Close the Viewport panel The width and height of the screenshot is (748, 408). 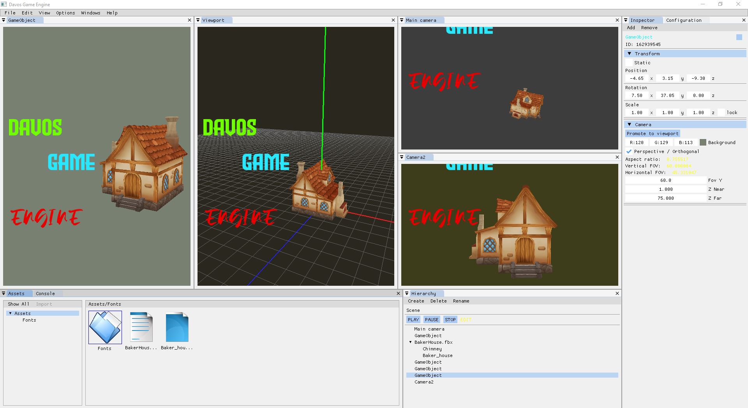tap(393, 20)
